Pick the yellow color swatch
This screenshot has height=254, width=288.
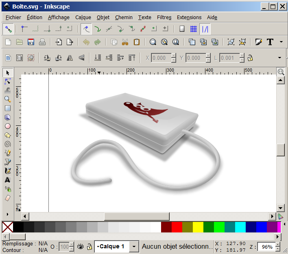(x=198, y=227)
